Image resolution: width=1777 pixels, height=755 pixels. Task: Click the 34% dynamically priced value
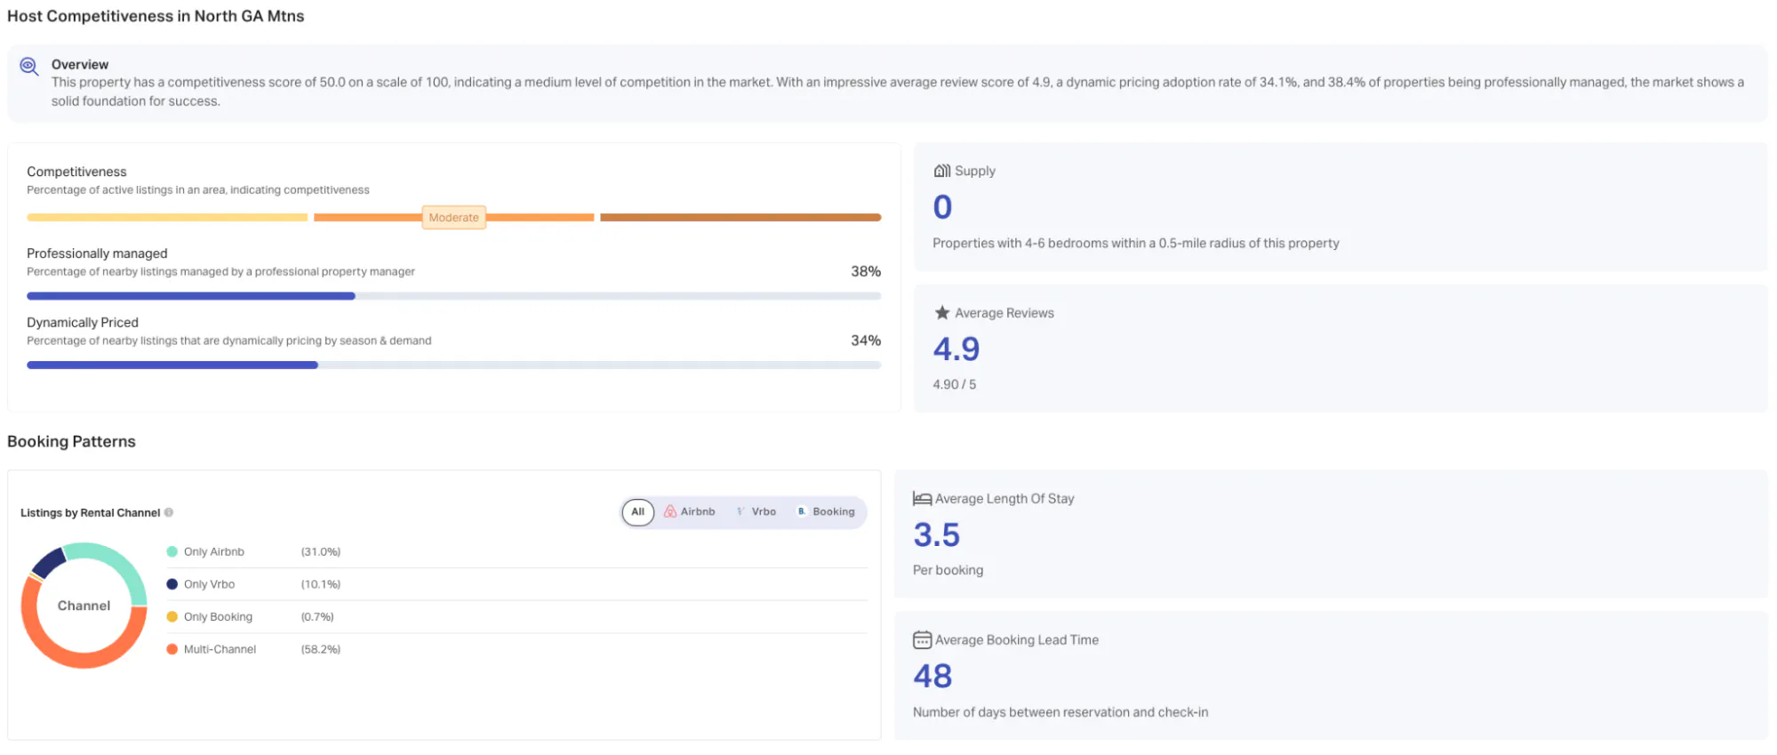[866, 341]
